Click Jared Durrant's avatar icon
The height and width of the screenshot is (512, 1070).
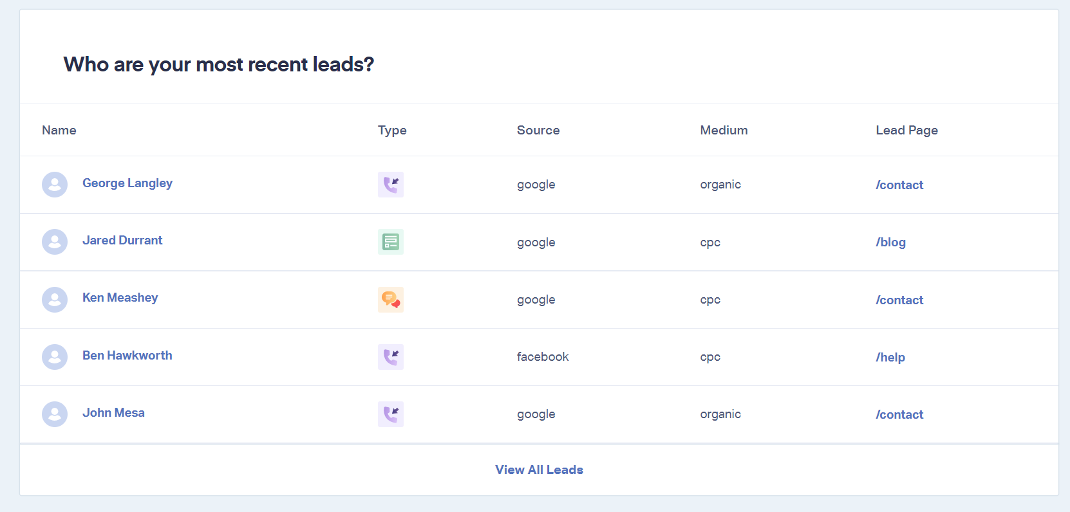55,242
